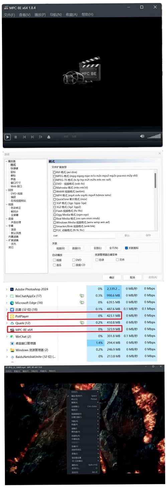
Task: Click the PotPlayer icon in task list
Action: [12, 316]
